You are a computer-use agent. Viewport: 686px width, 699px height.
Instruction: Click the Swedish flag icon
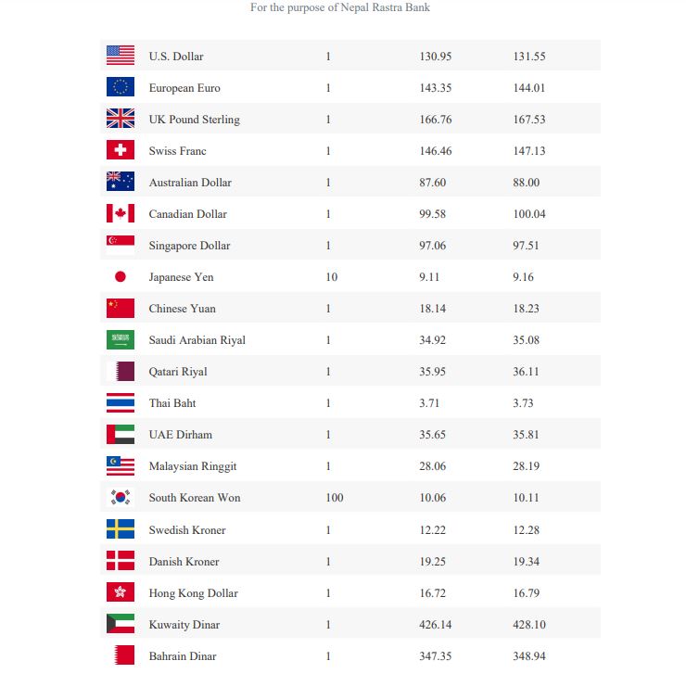[x=121, y=529]
